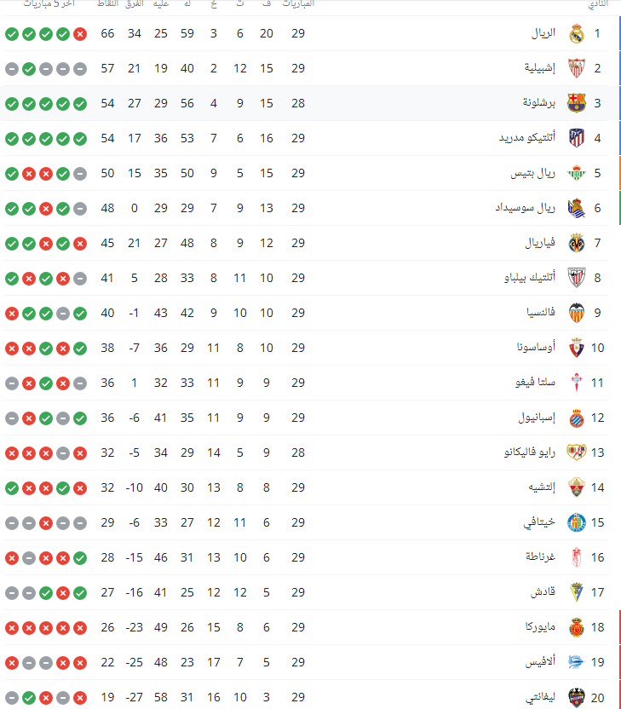
Task: Open the ريال بيتيس team link
Action: point(533,173)
